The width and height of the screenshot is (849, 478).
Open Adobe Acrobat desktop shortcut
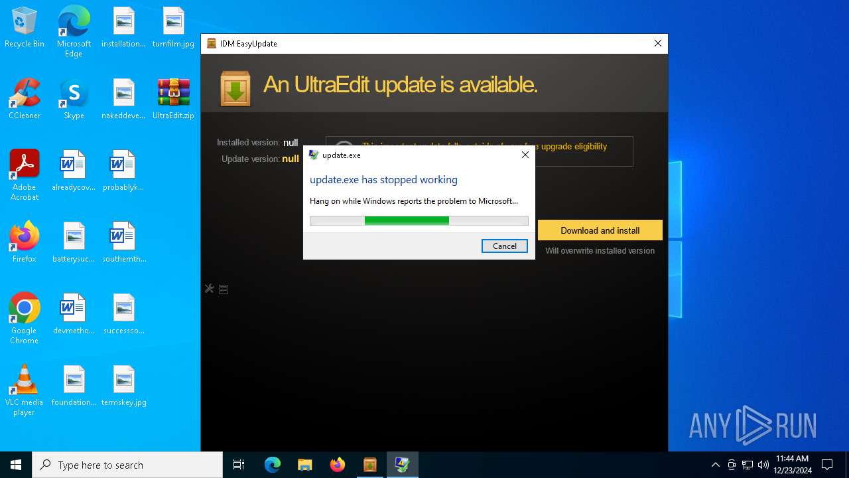pos(25,175)
